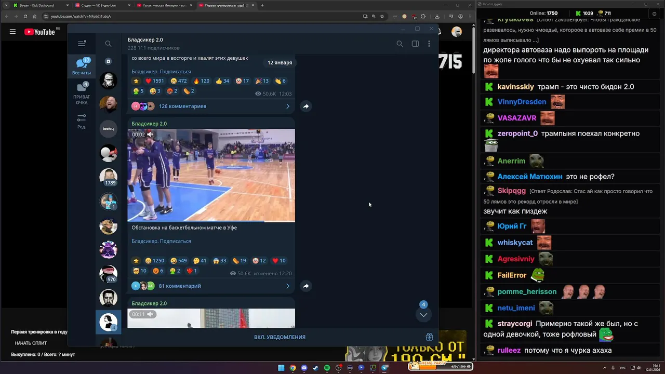Viewport: 665px width, 374px height.
Task: Open chat with 970 unread badge
Action: pyautogui.click(x=109, y=274)
